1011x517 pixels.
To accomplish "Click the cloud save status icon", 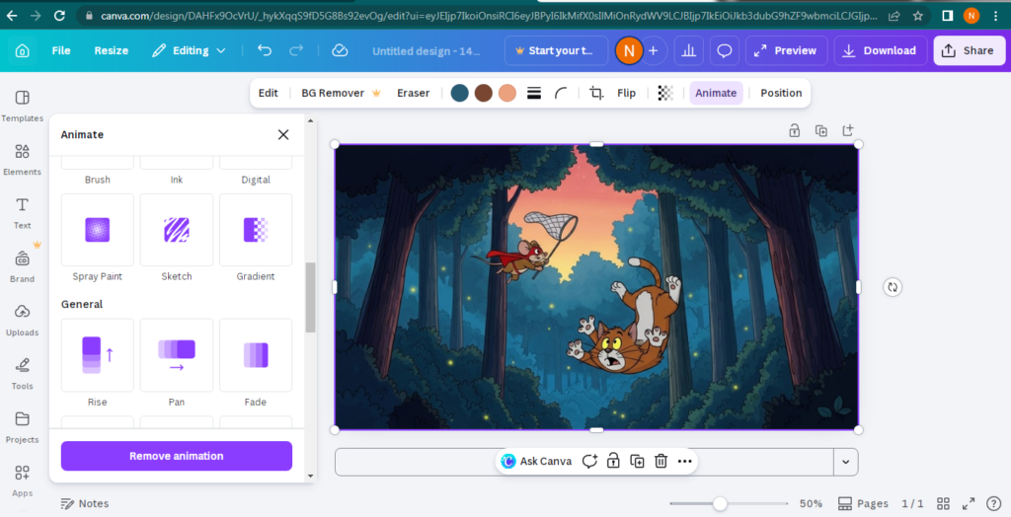I will 340,50.
